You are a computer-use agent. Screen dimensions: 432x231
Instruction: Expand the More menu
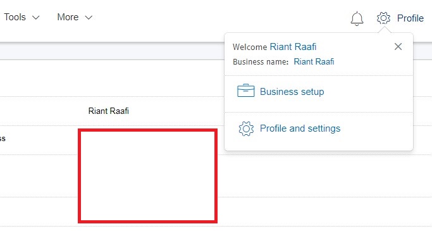(75, 17)
